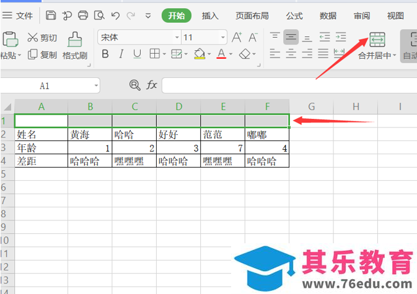Click the Print icon
Screen dimensions: 417x294
click(x=82, y=15)
